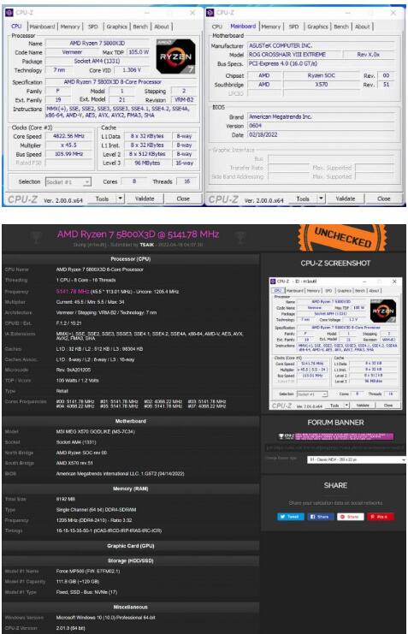Click the red Pin it button
The height and width of the screenshot is (634, 408).
(x=380, y=517)
